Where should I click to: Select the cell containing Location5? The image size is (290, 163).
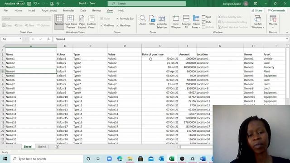click(x=220, y=76)
